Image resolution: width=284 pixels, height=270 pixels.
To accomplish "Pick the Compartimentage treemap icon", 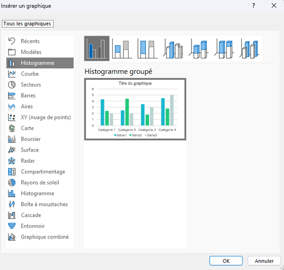I will pos(12,172).
